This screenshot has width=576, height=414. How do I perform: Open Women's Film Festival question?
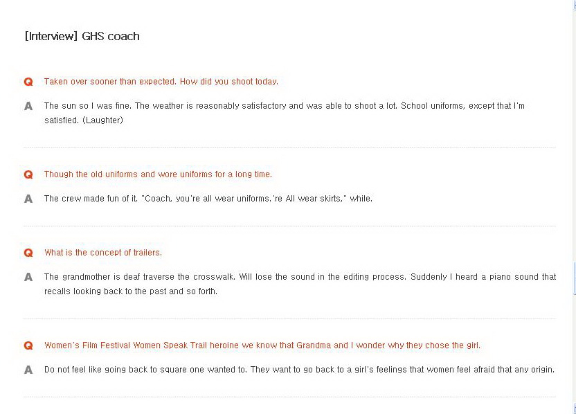coord(262,345)
